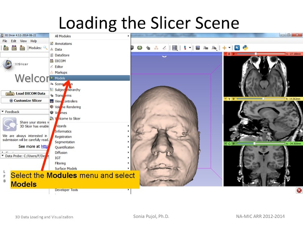Click the module search magnifier icon
Image resolution: width=303 pixels, height=227 pixels.
(x=45, y=48)
